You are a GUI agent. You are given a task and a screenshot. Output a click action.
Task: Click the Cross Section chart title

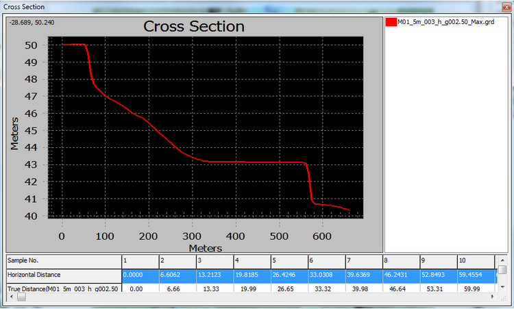(193, 27)
